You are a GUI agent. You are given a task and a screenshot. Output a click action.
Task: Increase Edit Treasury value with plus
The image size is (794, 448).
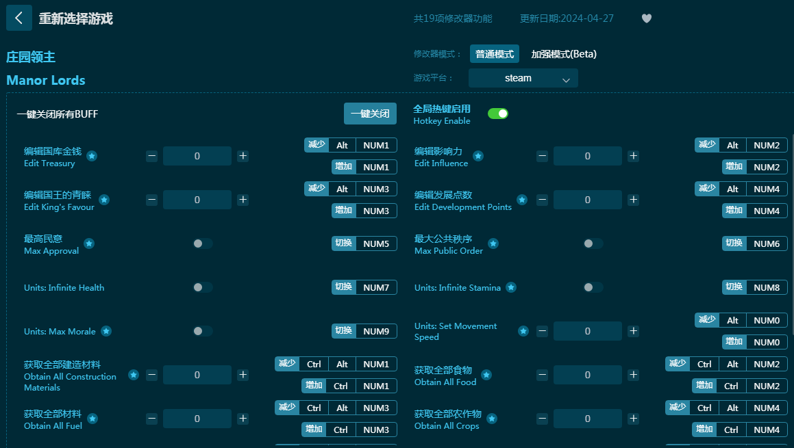click(243, 156)
